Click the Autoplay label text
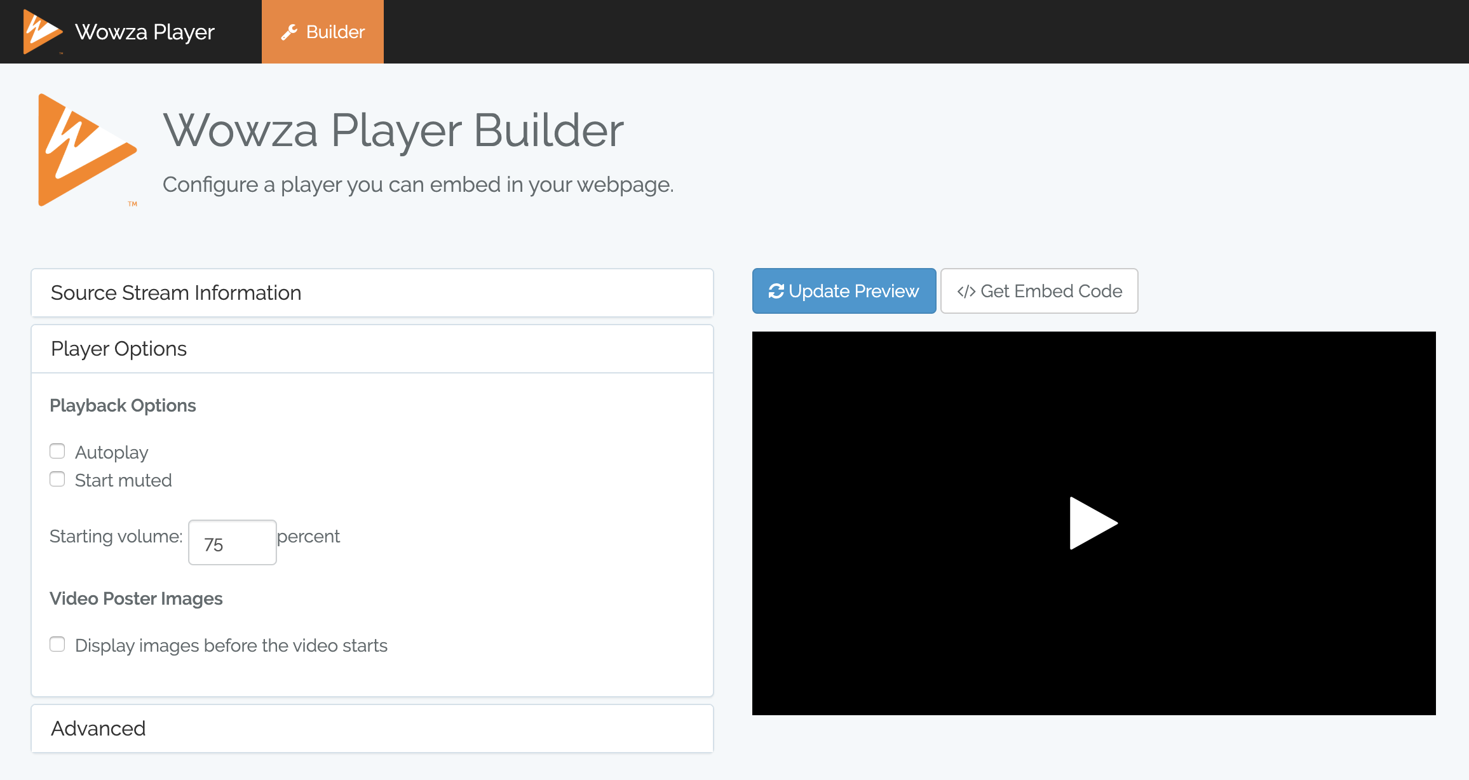Image resolution: width=1469 pixels, height=780 pixels. point(111,452)
